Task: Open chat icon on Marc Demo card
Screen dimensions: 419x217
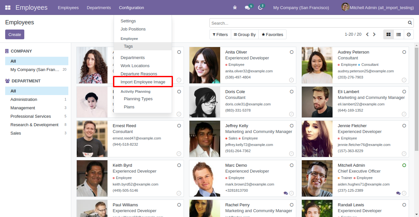Action: [286, 193]
